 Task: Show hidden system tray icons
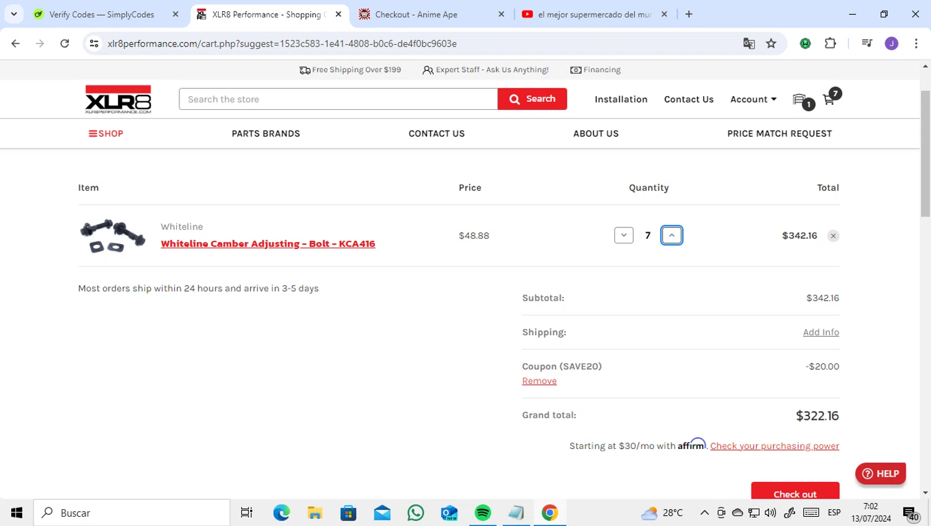704,513
